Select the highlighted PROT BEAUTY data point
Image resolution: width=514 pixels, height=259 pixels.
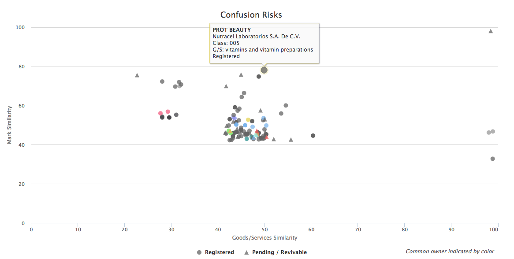[x=264, y=70]
